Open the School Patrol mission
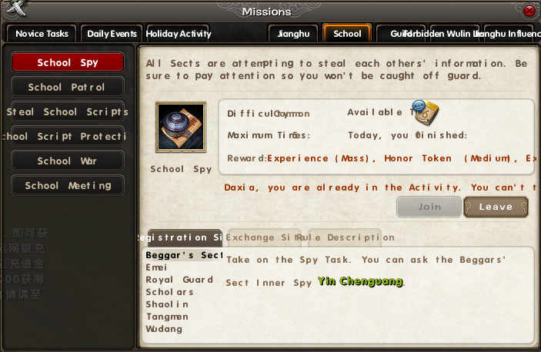This screenshot has width=541, height=352. point(68,87)
